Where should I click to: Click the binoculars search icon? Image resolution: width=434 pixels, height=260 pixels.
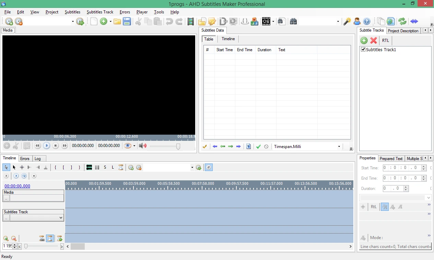[293, 21]
